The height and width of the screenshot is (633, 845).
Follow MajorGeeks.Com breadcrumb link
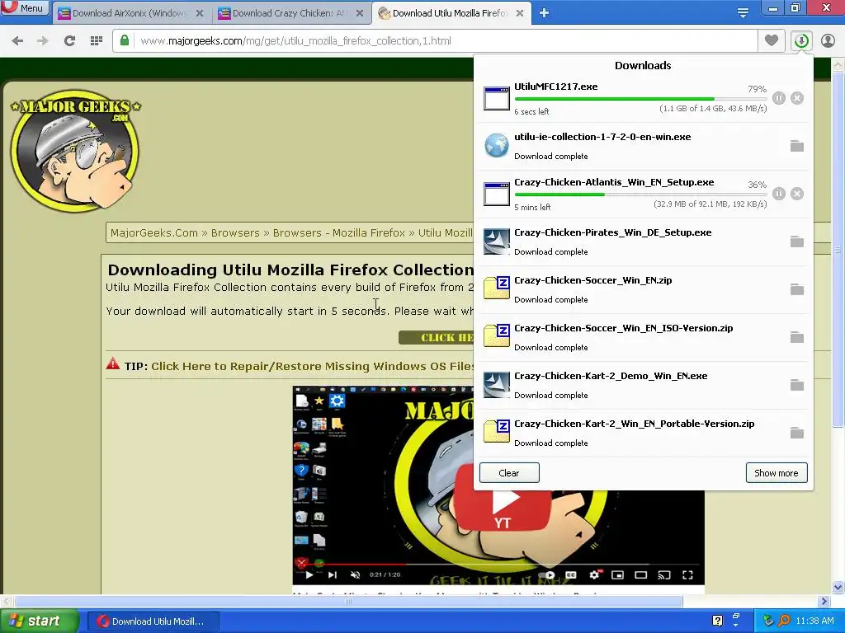(154, 233)
